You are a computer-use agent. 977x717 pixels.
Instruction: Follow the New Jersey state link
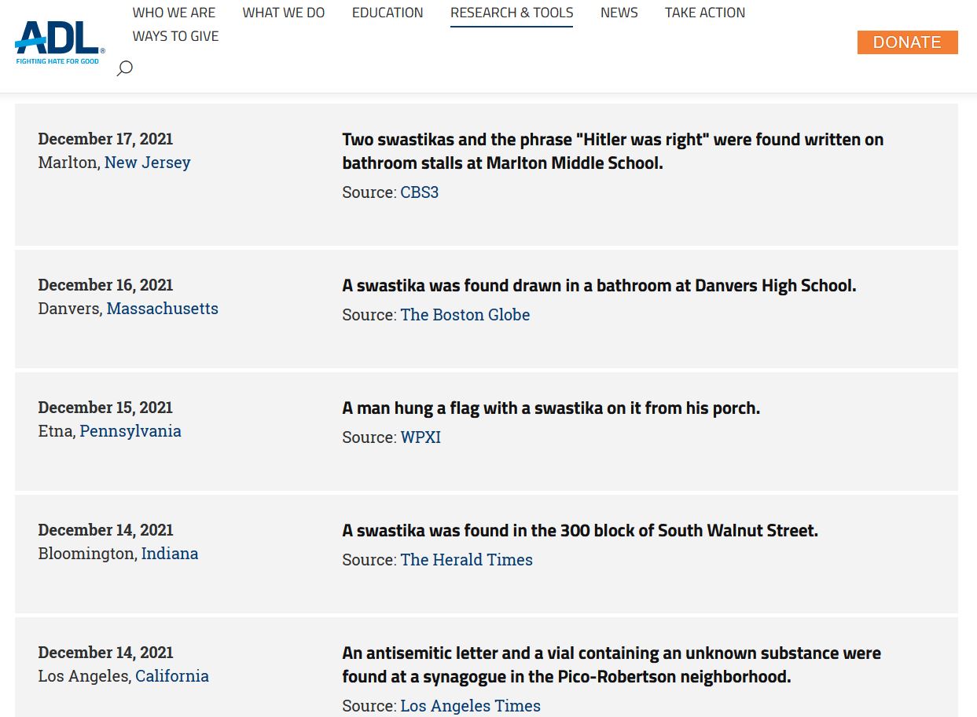(148, 162)
